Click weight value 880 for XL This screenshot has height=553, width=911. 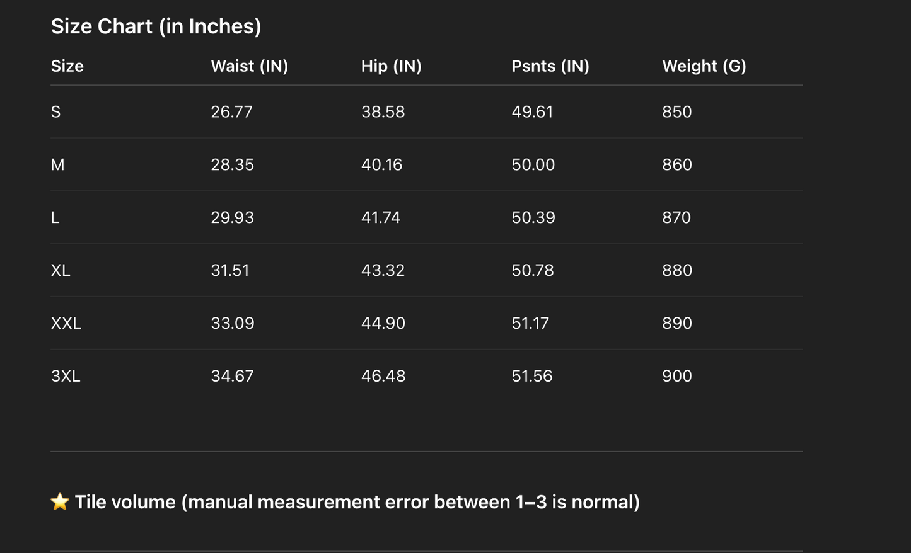click(x=676, y=271)
